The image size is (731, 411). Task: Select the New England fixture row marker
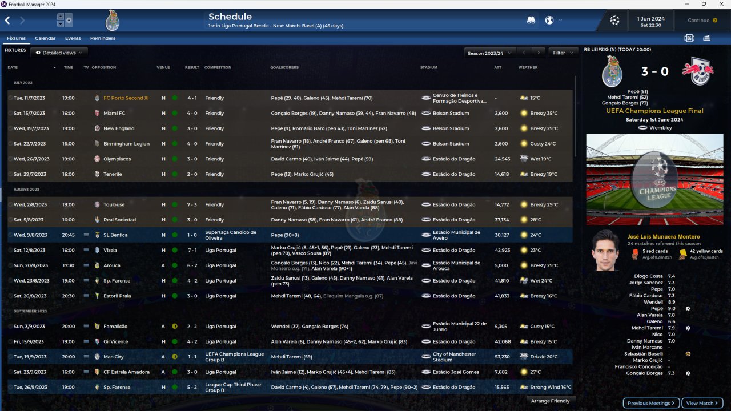pyautogui.click(x=10, y=128)
